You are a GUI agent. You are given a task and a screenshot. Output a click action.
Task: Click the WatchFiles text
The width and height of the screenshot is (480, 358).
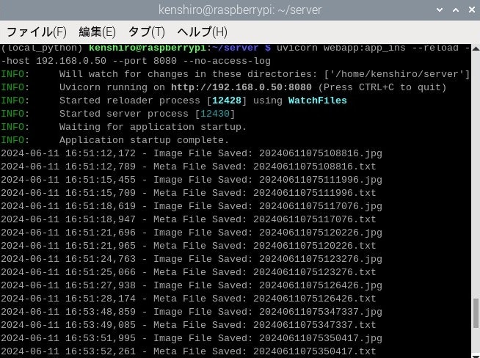pos(318,101)
